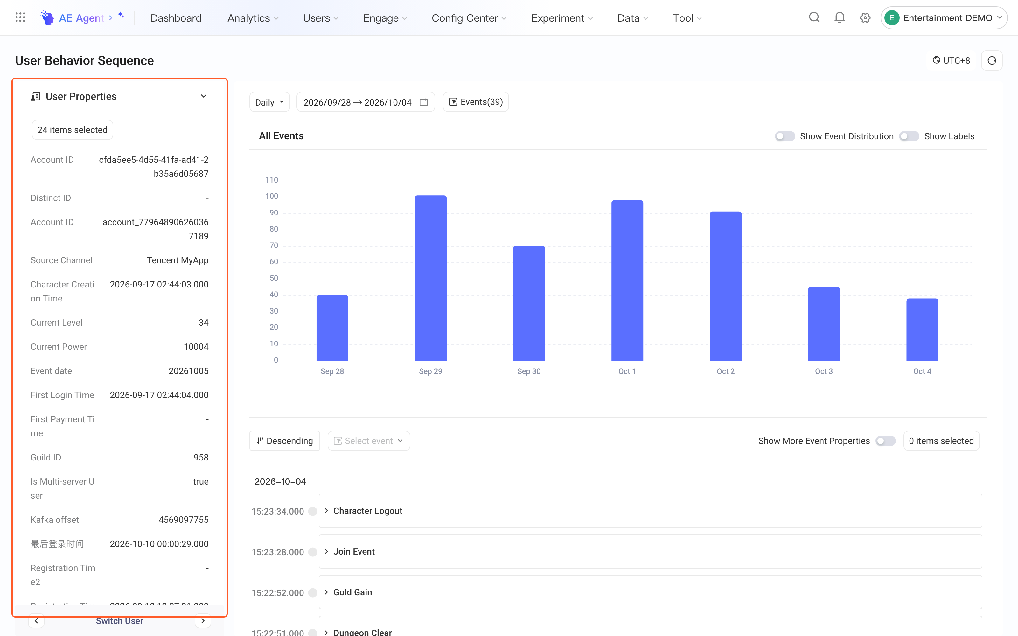Click the Sep 29 bar in chart
1018x636 pixels.
430,278
